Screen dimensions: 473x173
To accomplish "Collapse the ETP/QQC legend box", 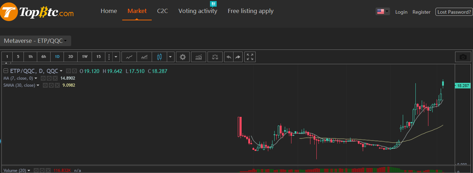I will point(6,71).
